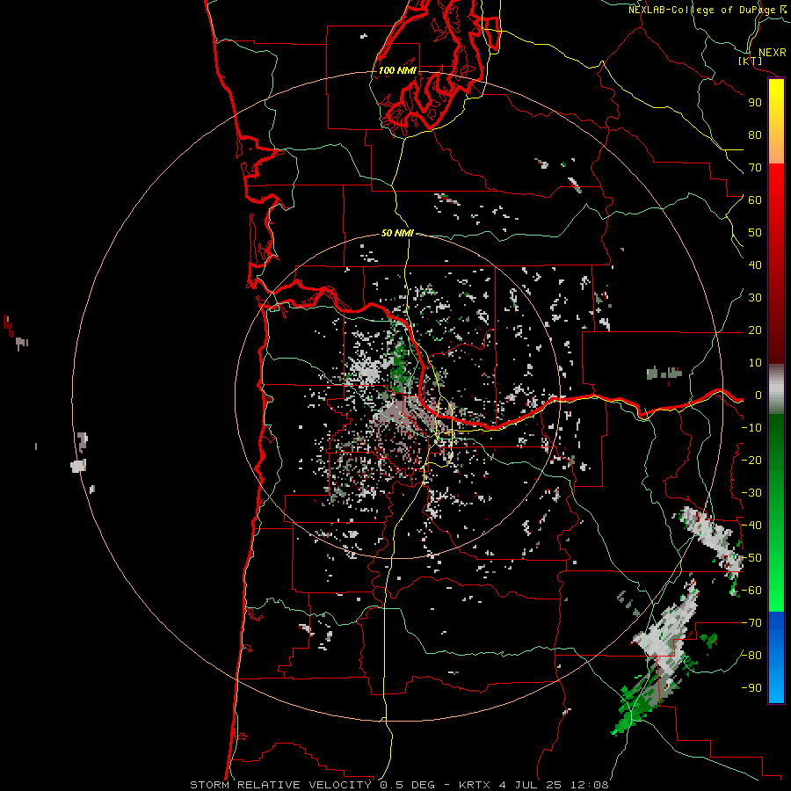Click the 30 value on the velocity scale
The height and width of the screenshot is (791, 791).
point(755,298)
